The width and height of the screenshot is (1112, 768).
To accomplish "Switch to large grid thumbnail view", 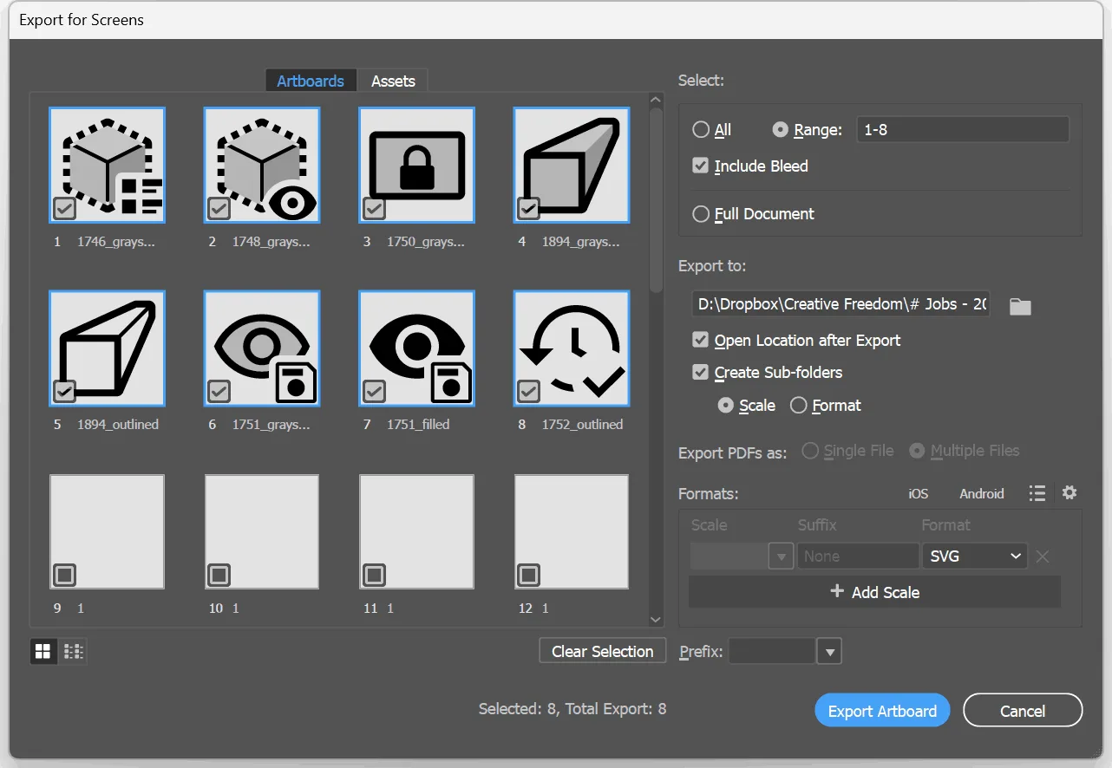I will [x=43, y=651].
